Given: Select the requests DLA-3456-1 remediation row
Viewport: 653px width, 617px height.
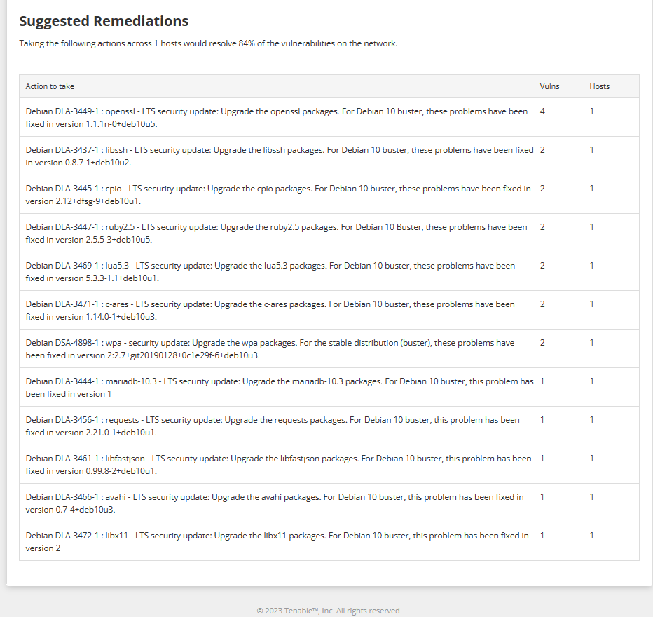Looking at the screenshot, I should click(329, 426).
